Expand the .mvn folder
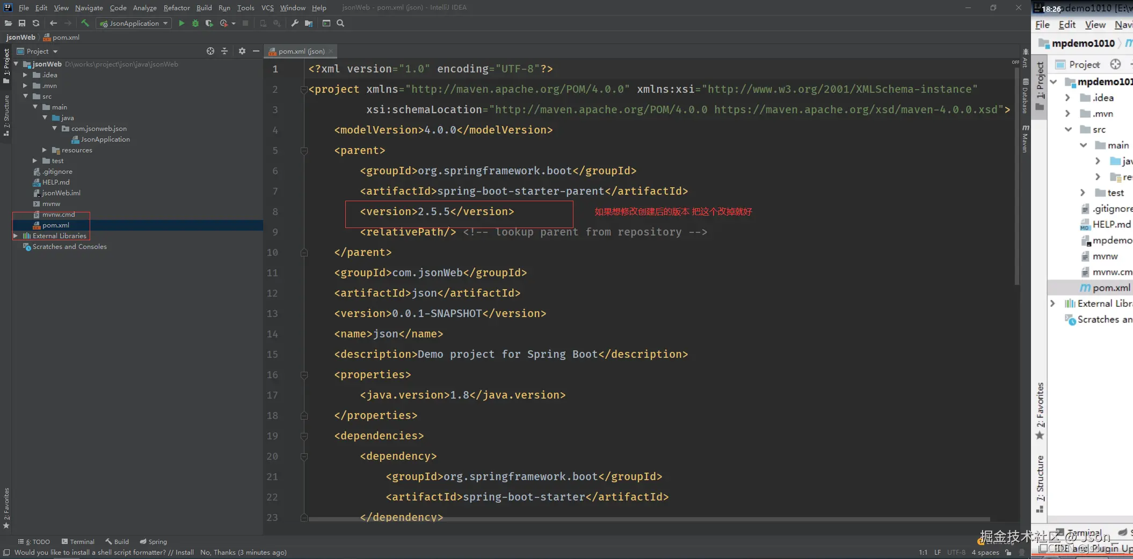The image size is (1133, 559). click(x=25, y=85)
